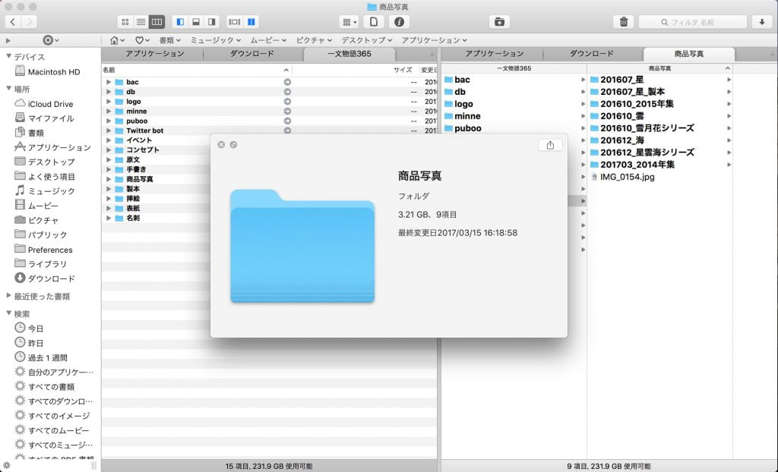This screenshot has height=472, width=778.
Task: Collapse the 検索 section in sidebar
Action: tap(8, 313)
